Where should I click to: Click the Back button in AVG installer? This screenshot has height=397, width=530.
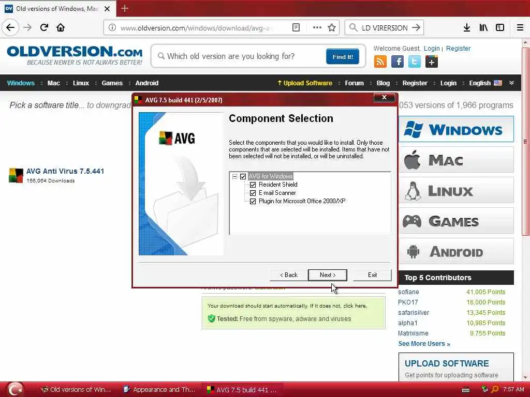click(x=289, y=275)
